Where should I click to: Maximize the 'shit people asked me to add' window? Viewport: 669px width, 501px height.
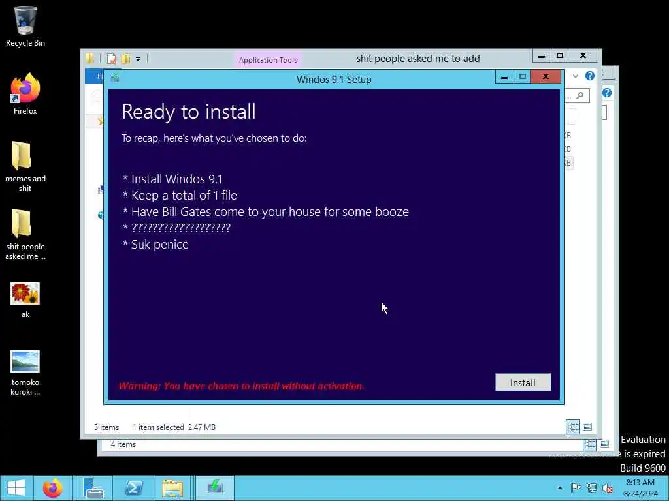pos(560,56)
